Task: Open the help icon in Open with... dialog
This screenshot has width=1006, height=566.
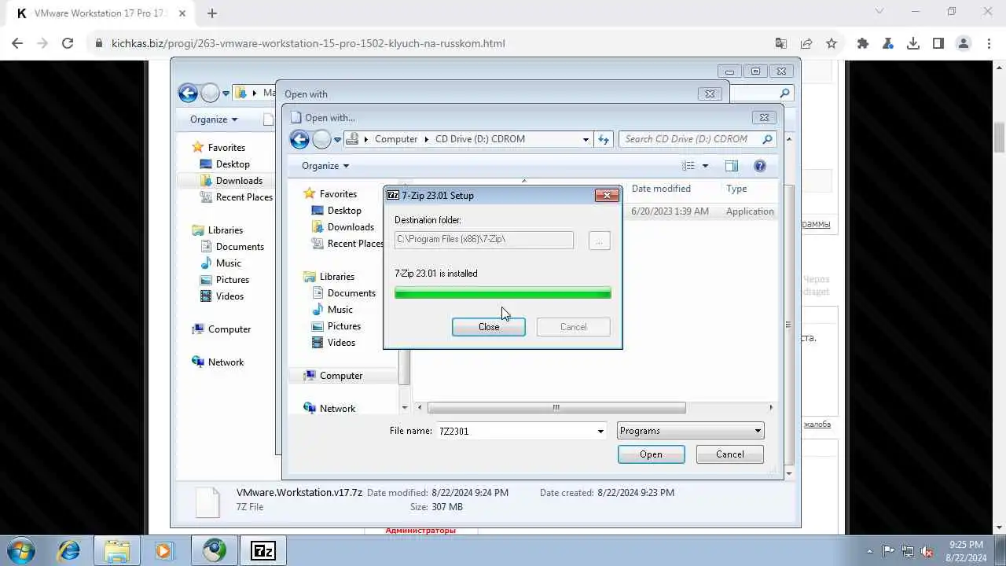Action: click(x=760, y=166)
